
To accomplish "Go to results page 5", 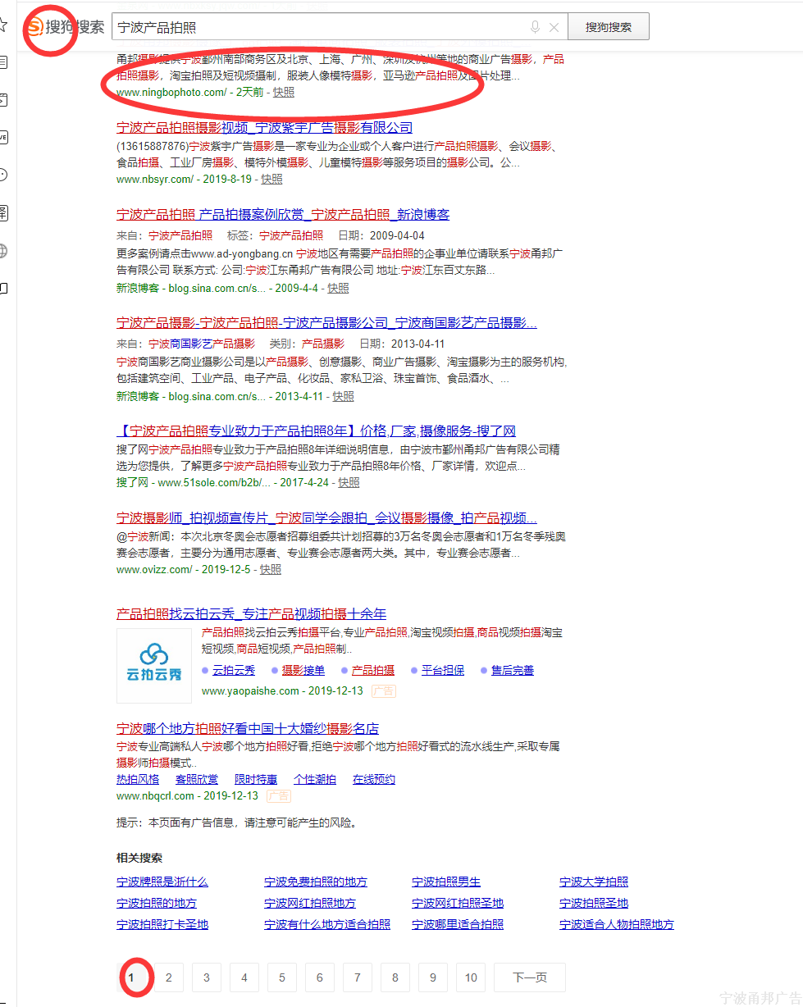I will (x=282, y=977).
